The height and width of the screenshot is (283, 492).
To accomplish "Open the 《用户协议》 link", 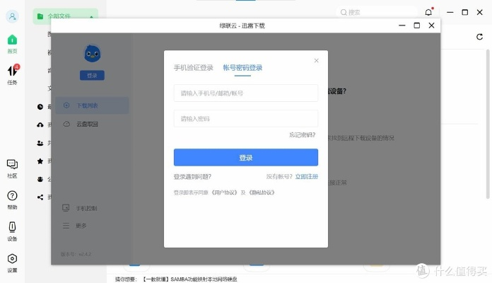I will (224, 192).
